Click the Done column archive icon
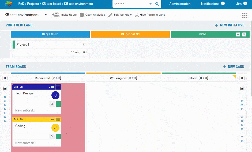The image size is (252, 152). 238,34
